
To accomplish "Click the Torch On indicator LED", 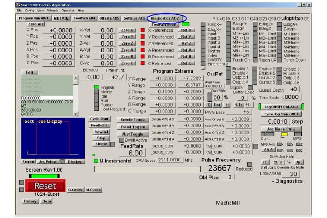I will (228, 60).
